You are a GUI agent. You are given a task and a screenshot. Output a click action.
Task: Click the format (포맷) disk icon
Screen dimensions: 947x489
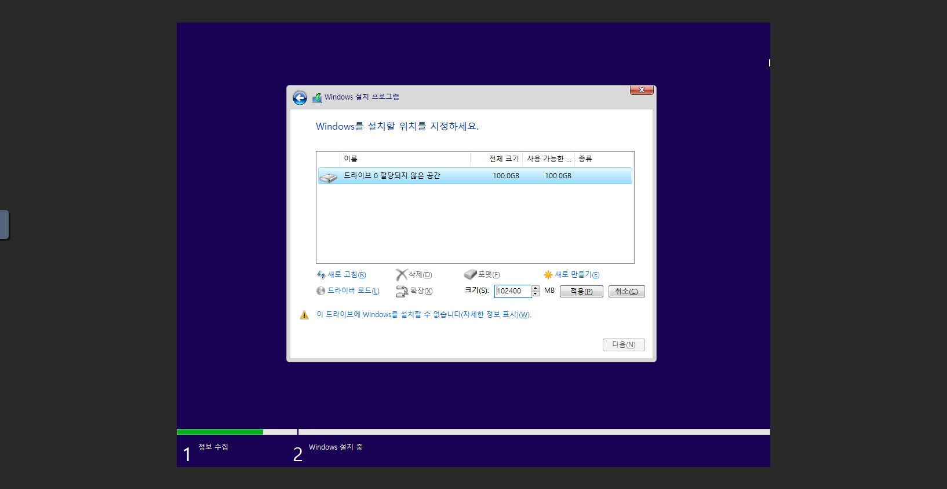click(470, 274)
